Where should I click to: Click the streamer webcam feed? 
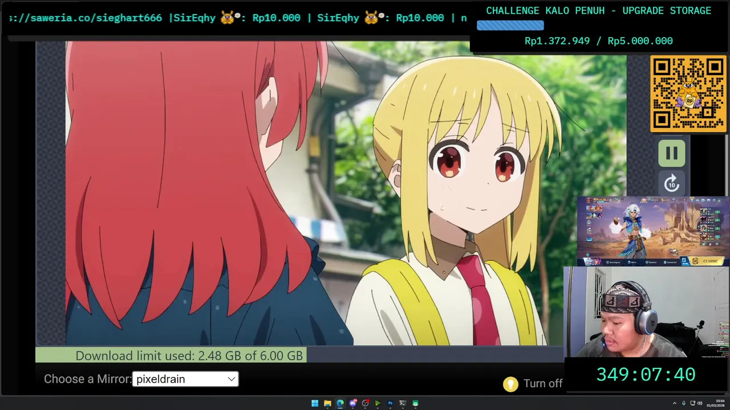tap(647, 312)
